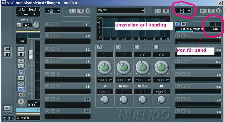The image size is (225, 123).
Task: Open the sends view mode dropdown
Action: coord(183,11)
